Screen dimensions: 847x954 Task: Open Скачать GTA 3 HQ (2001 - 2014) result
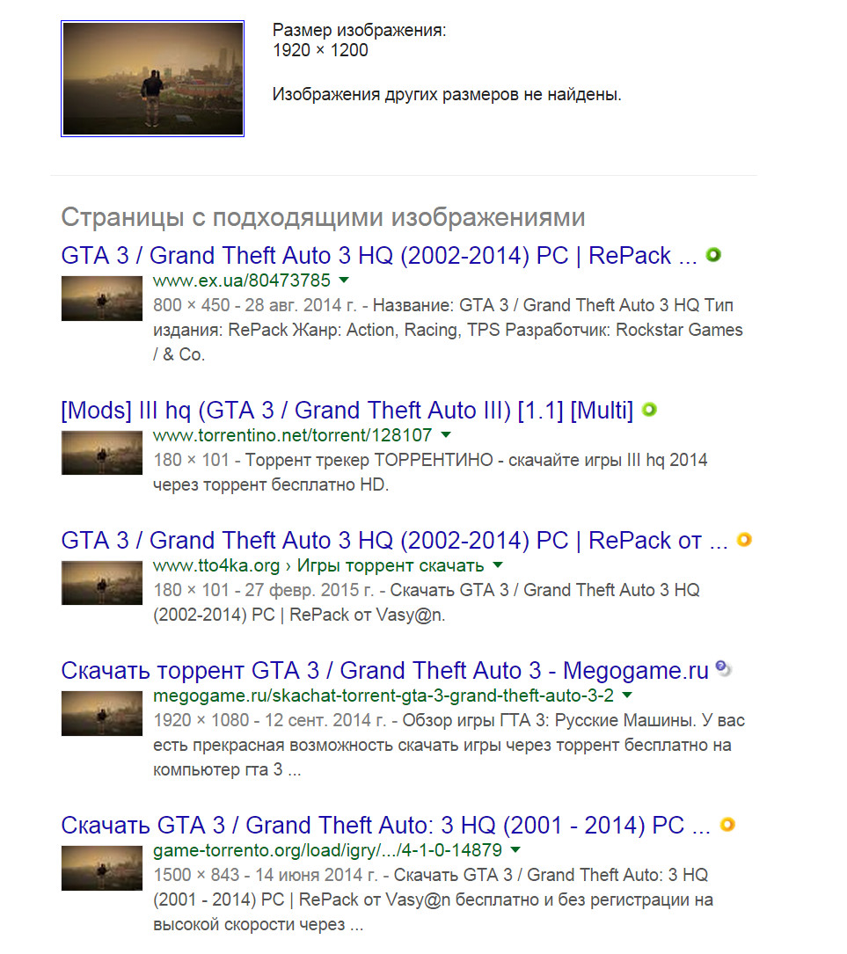(x=385, y=825)
